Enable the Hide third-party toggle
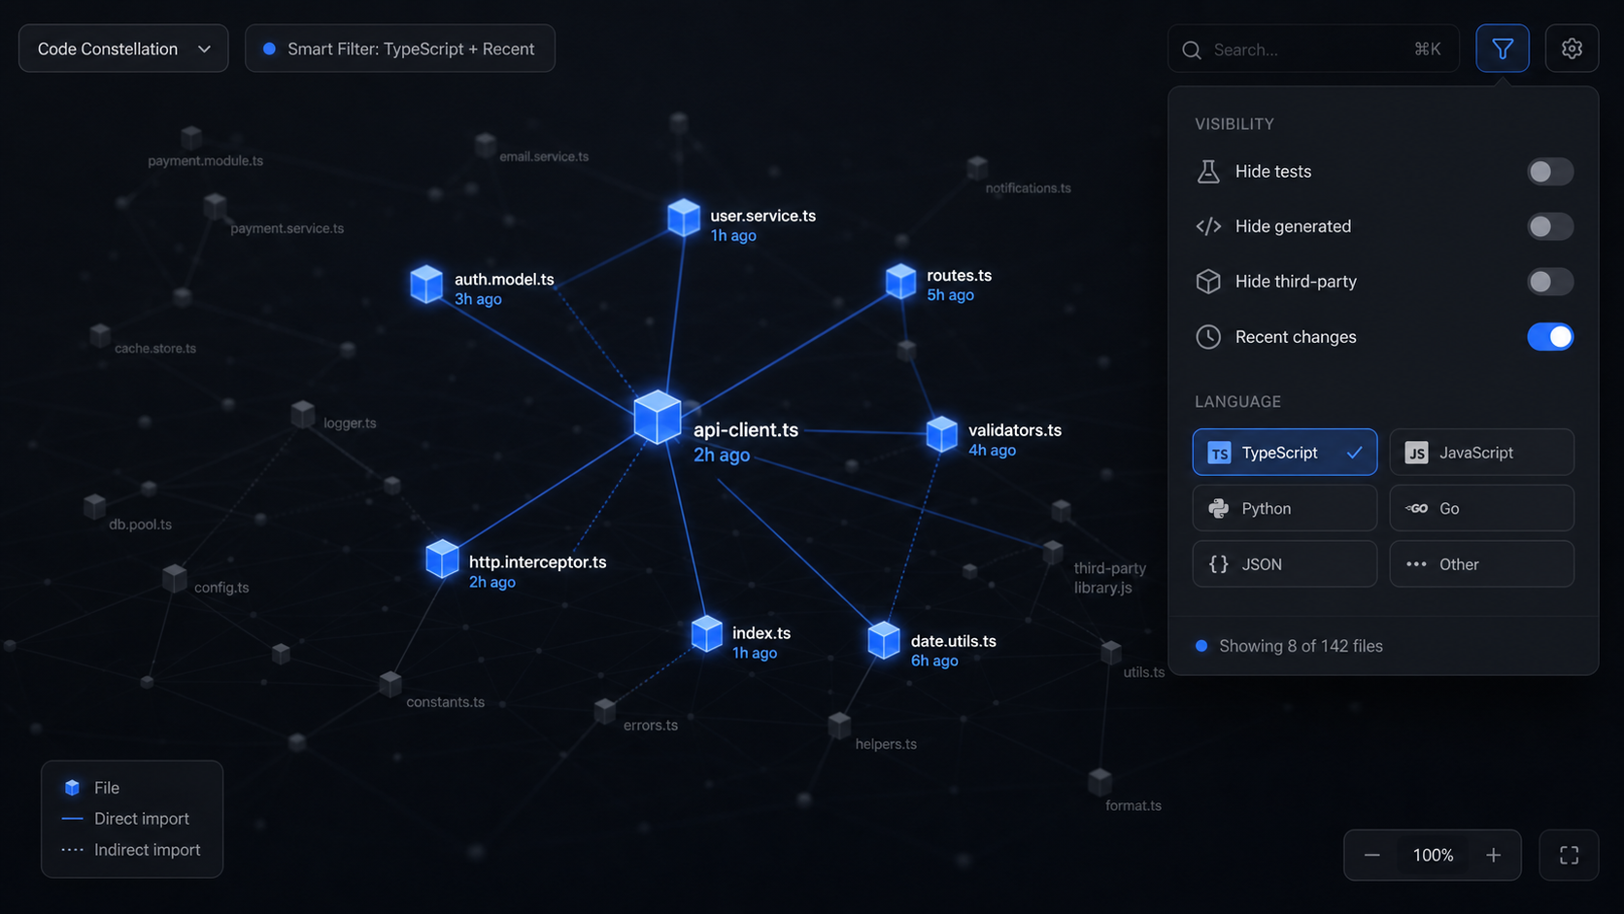Image resolution: width=1624 pixels, height=914 pixels. (1549, 282)
